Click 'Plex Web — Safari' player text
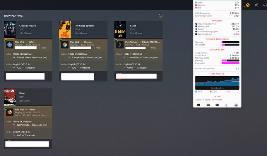Viewport: 267px width, 156px height. click(x=25, y=42)
